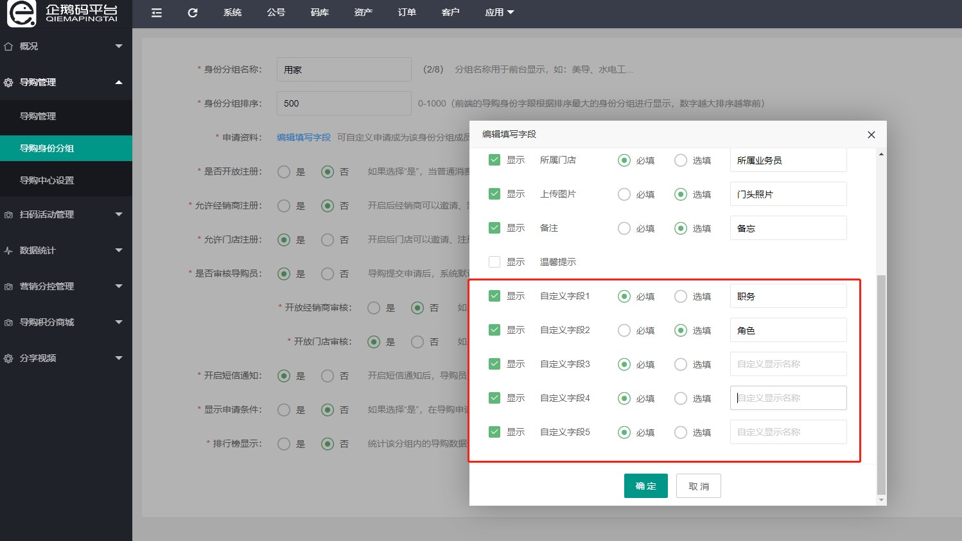Viewport: 962px width, 541px height.
Task: Click the sidebar collapse menu icon
Action: [157, 13]
